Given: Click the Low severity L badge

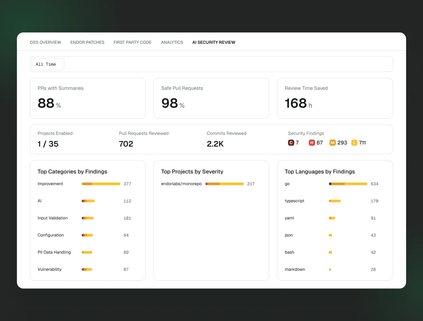Looking at the screenshot, I should [354, 143].
